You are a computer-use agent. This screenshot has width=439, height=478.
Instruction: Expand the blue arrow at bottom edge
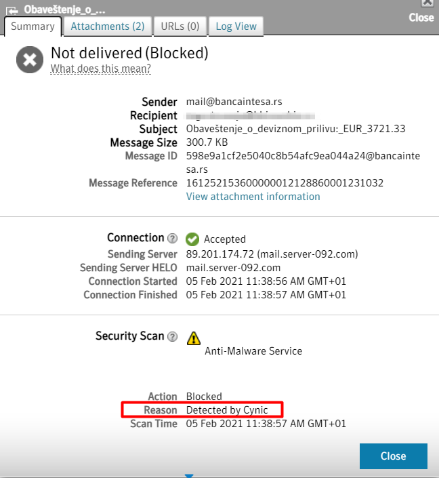point(189,475)
